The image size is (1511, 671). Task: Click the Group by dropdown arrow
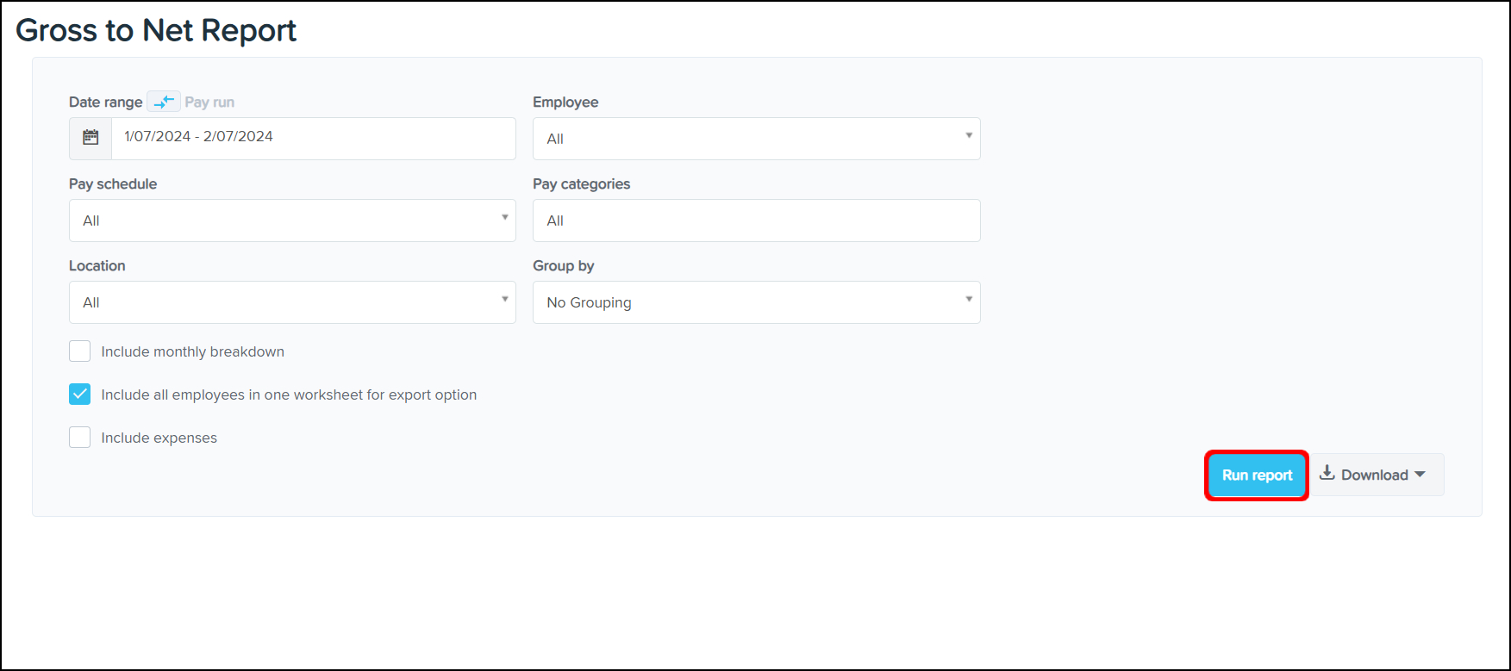tap(969, 300)
